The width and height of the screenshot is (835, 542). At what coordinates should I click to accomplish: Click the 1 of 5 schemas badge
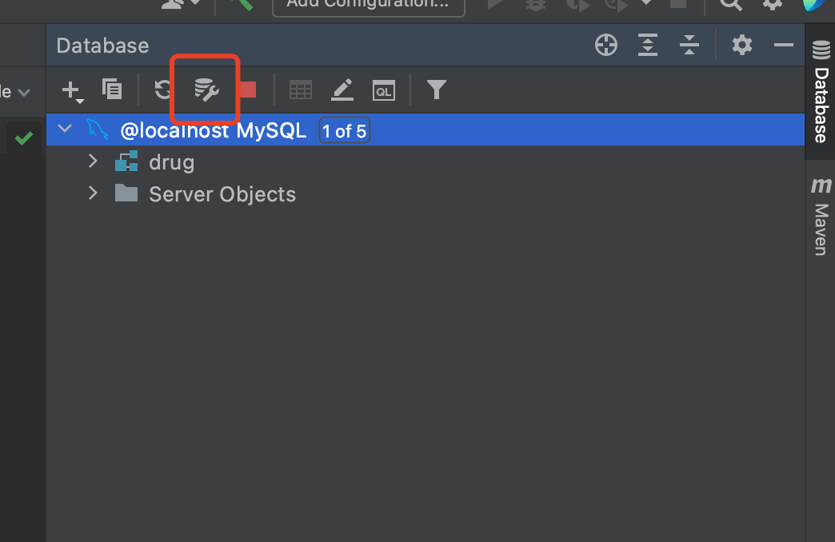(344, 130)
